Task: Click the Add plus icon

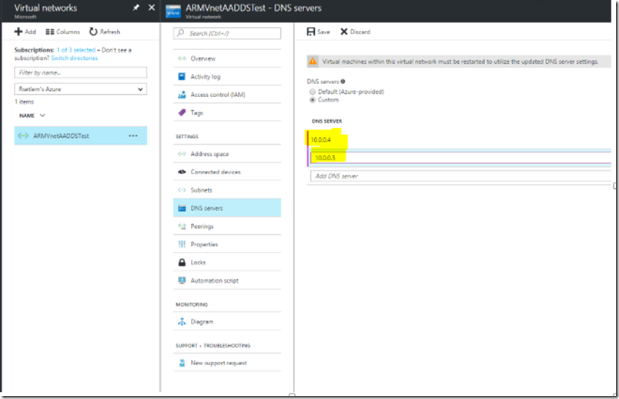Action: (x=18, y=32)
